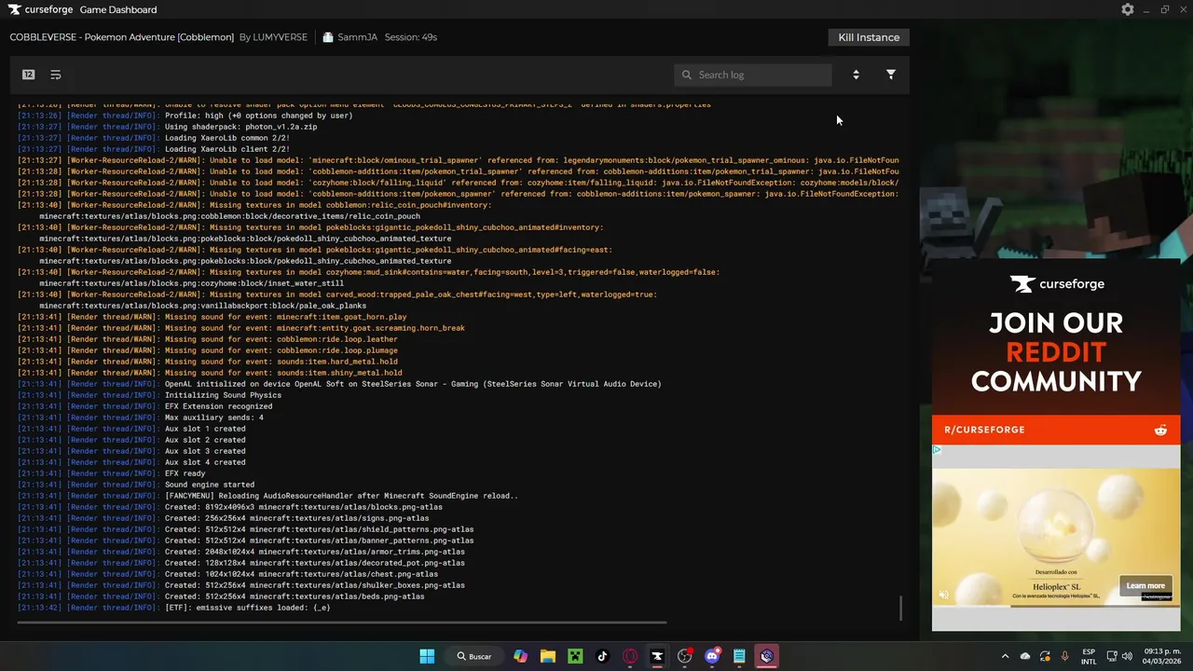Focus the Search log field
Viewport: 1193px width, 671px height.
pyautogui.click(x=753, y=75)
